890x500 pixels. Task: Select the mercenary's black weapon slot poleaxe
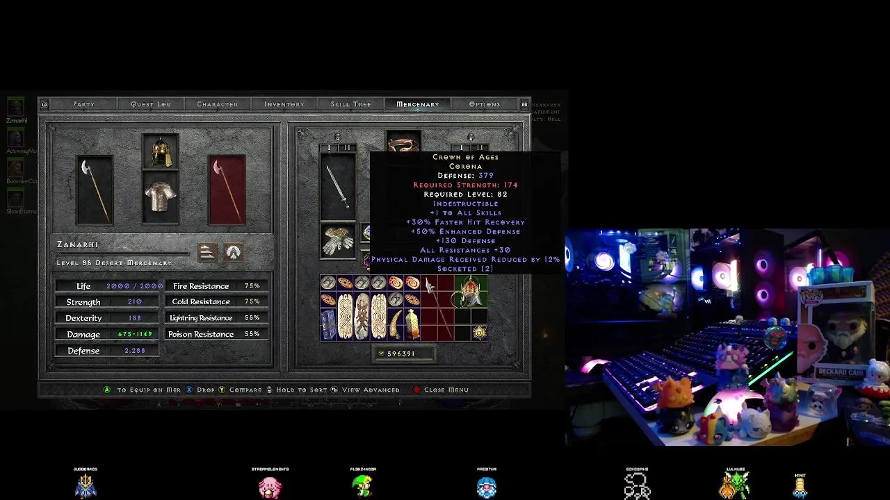pos(95,190)
